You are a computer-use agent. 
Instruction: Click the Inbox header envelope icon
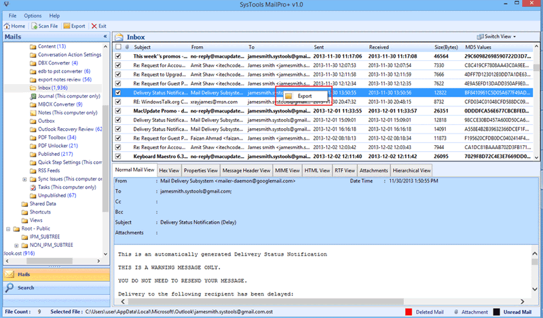pos(119,37)
